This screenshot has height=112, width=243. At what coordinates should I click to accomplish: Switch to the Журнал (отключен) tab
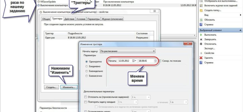click(x=112, y=19)
